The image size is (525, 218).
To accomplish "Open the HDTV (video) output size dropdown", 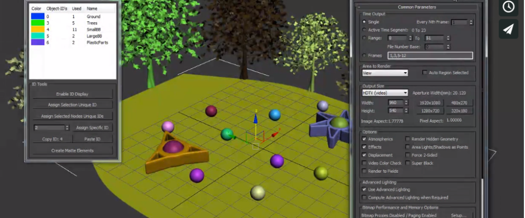I will 385,93.
